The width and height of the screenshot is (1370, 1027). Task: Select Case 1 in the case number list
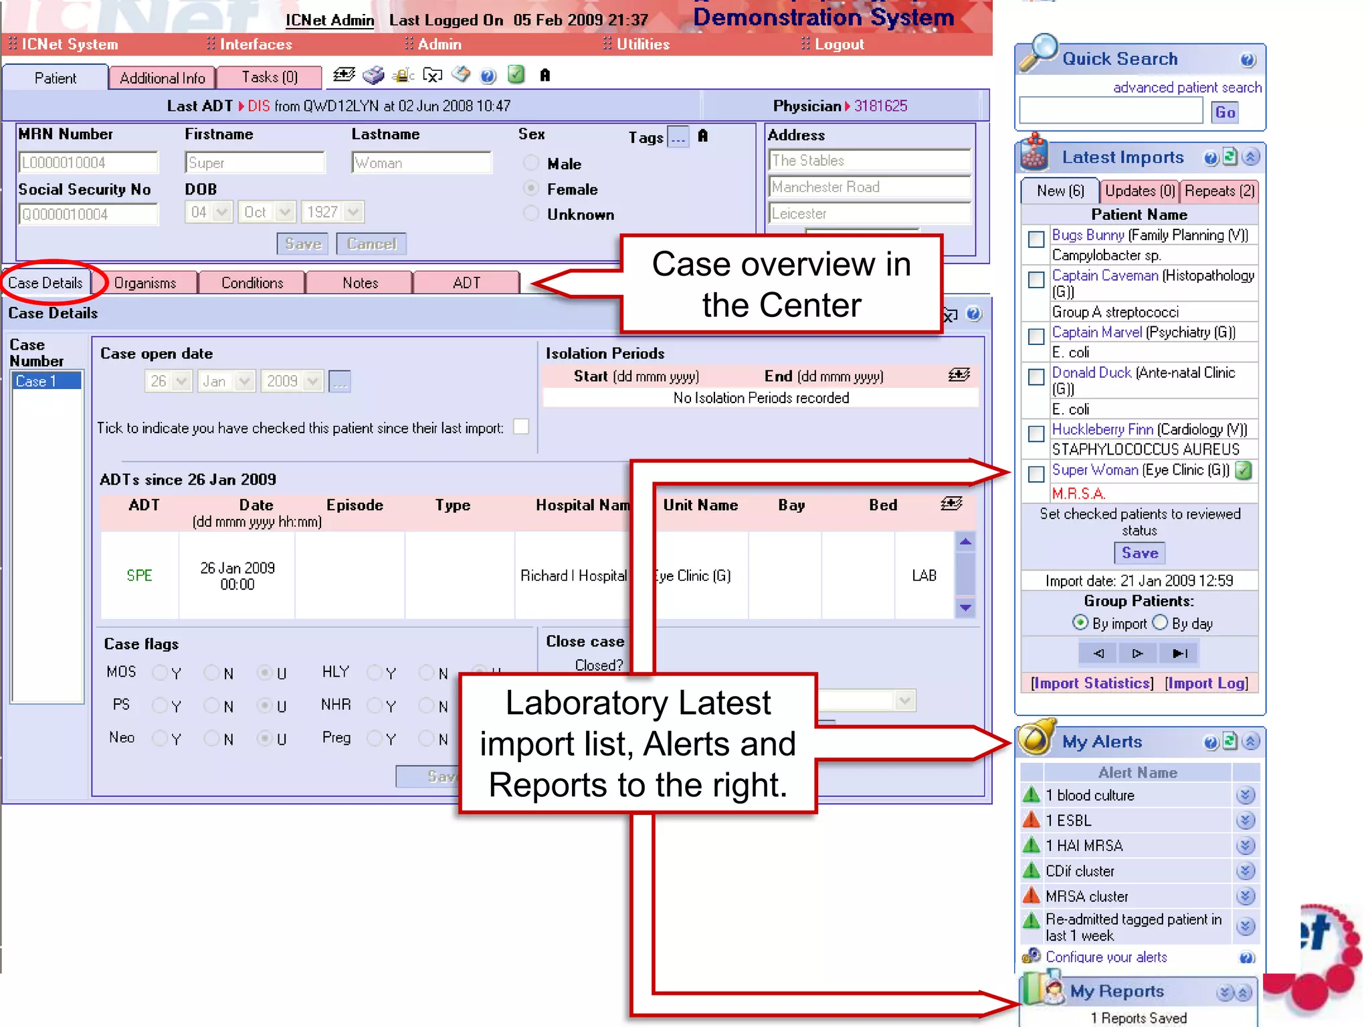tap(47, 381)
